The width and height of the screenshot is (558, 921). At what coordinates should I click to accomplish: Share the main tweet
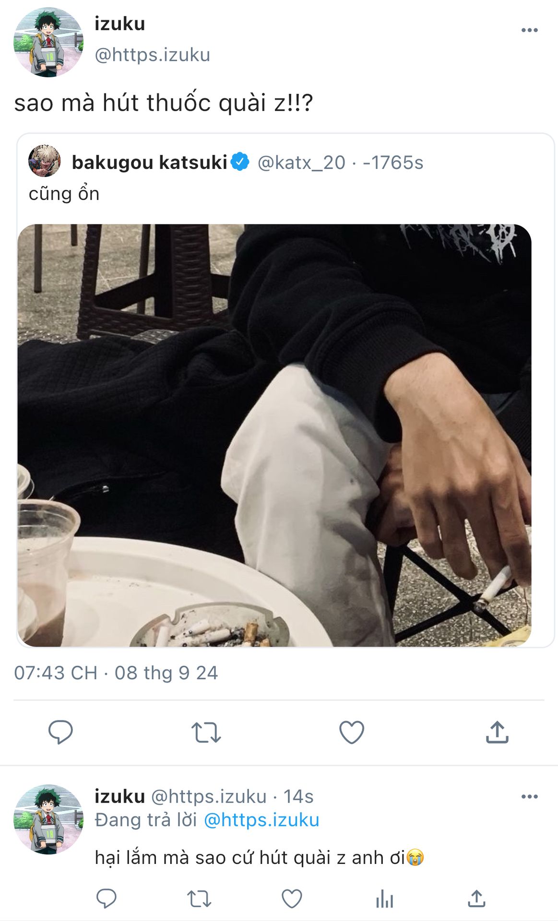click(497, 732)
